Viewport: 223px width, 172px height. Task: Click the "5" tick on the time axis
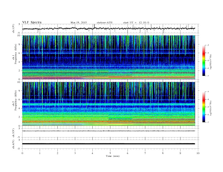click(x=110, y=153)
